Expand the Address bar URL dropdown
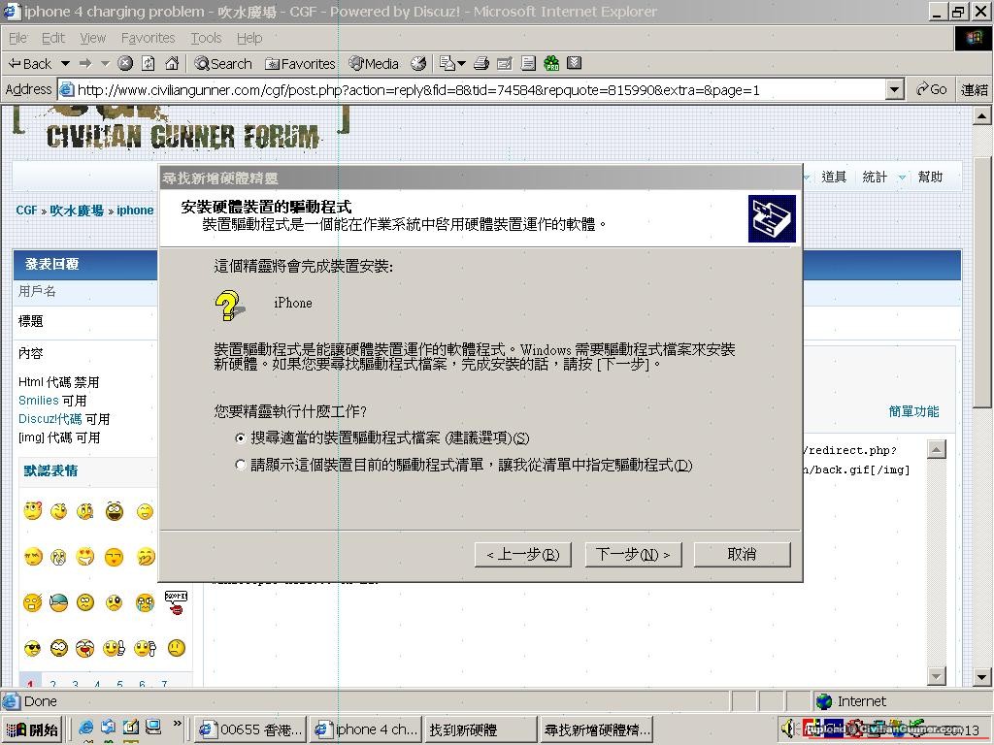Image resolution: width=994 pixels, height=745 pixels. (x=894, y=89)
